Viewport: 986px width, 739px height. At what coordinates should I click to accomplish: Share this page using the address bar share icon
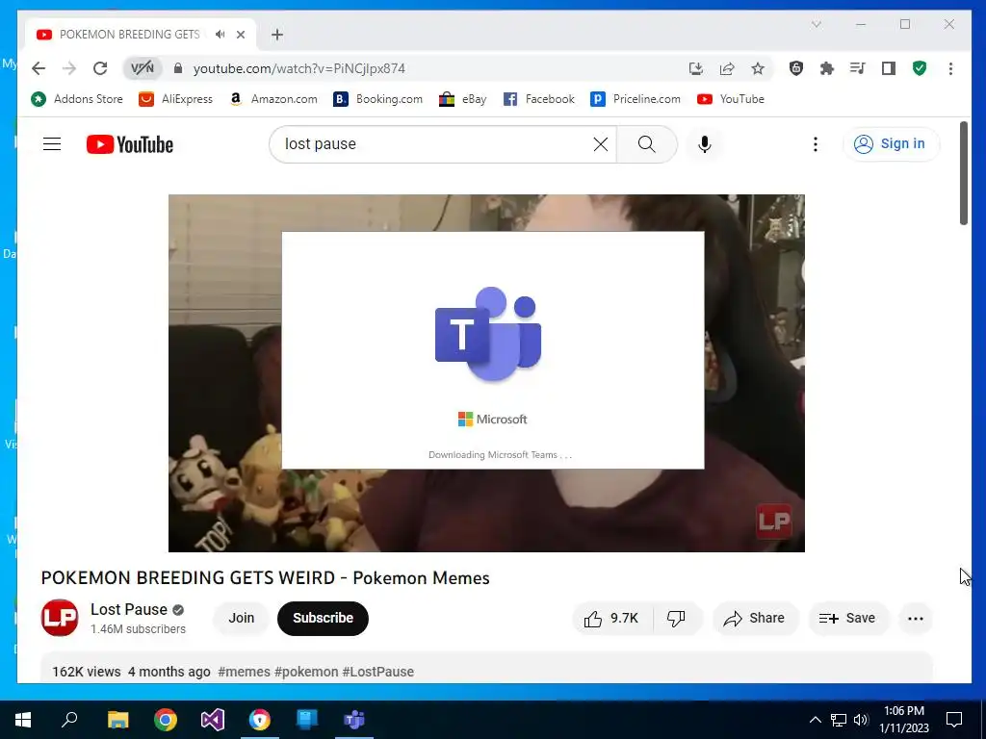click(x=727, y=68)
